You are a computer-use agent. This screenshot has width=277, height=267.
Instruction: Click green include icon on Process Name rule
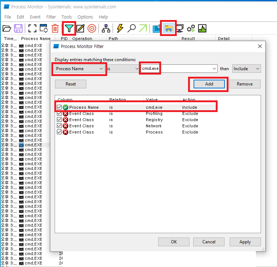tap(65, 107)
